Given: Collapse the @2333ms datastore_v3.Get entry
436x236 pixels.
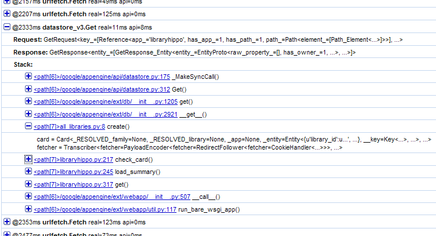Looking at the screenshot, I should pyautogui.click(x=7, y=27).
